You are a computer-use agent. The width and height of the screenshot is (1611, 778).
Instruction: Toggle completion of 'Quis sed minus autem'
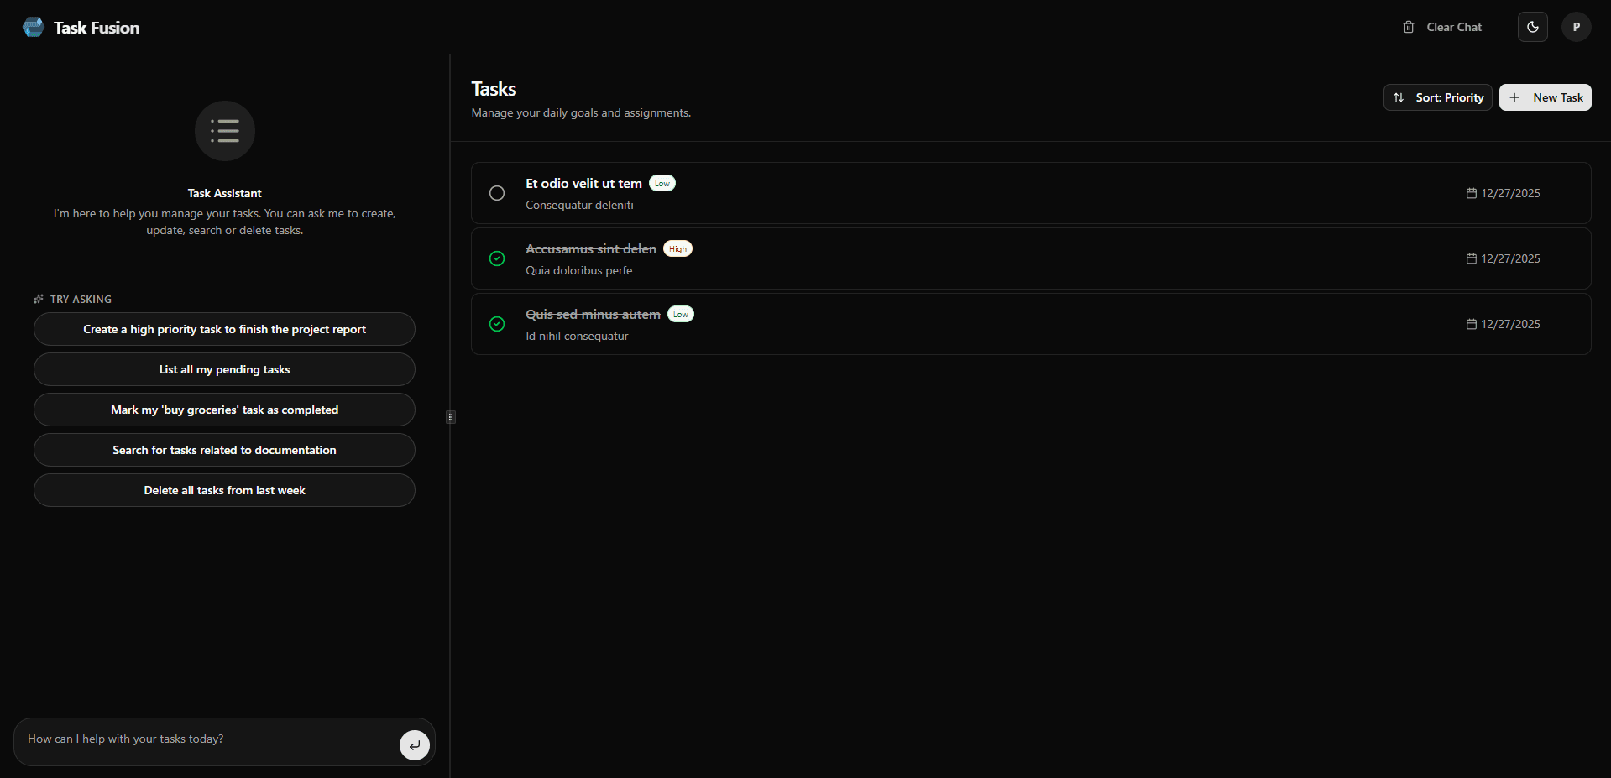pos(496,324)
